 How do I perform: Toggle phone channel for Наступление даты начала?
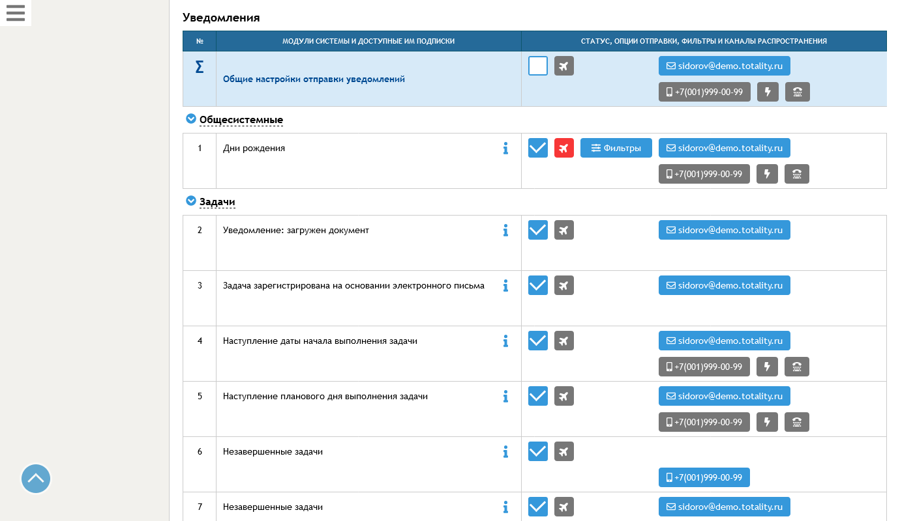pyautogui.click(x=704, y=367)
